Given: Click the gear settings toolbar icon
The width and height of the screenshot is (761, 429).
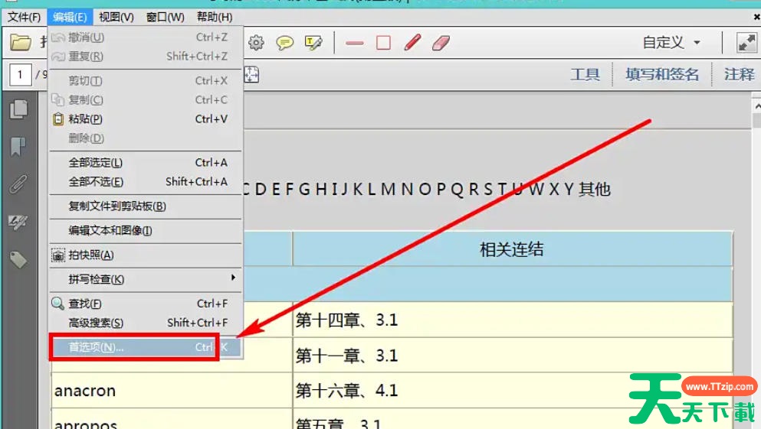Looking at the screenshot, I should (256, 43).
